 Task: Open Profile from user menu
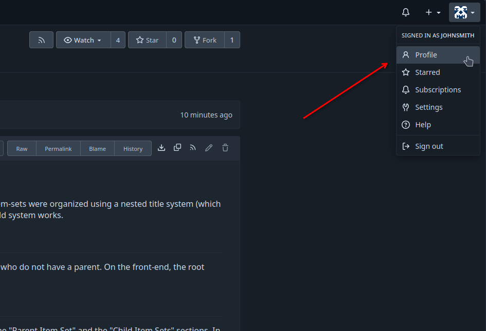point(438,55)
